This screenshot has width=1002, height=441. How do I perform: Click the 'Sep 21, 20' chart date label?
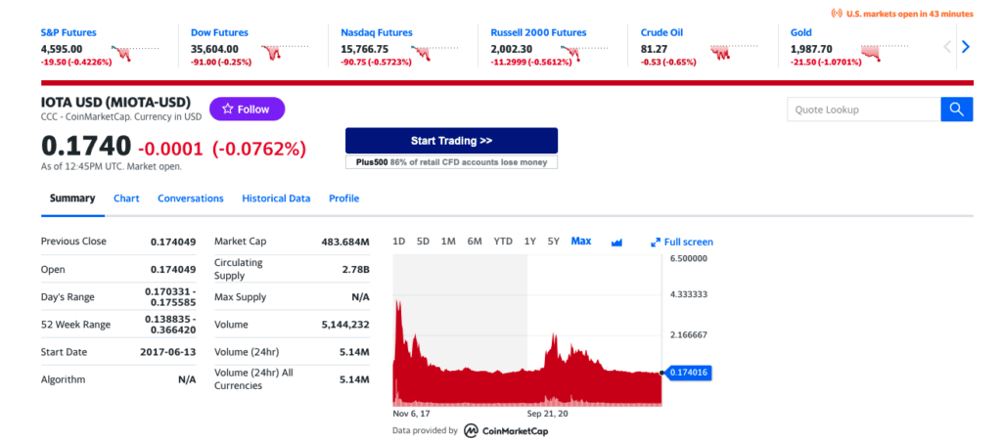(547, 414)
